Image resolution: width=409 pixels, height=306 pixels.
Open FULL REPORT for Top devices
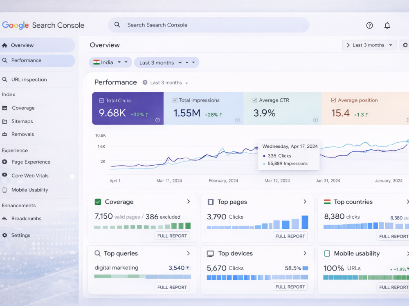click(290, 287)
